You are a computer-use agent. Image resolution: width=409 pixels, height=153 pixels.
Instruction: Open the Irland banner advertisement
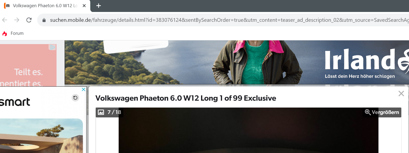pos(237,62)
